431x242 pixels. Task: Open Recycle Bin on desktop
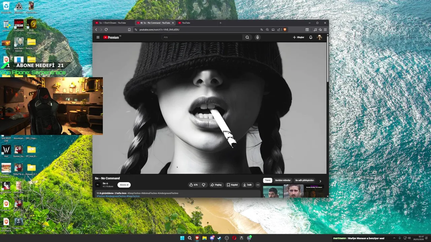click(6, 8)
